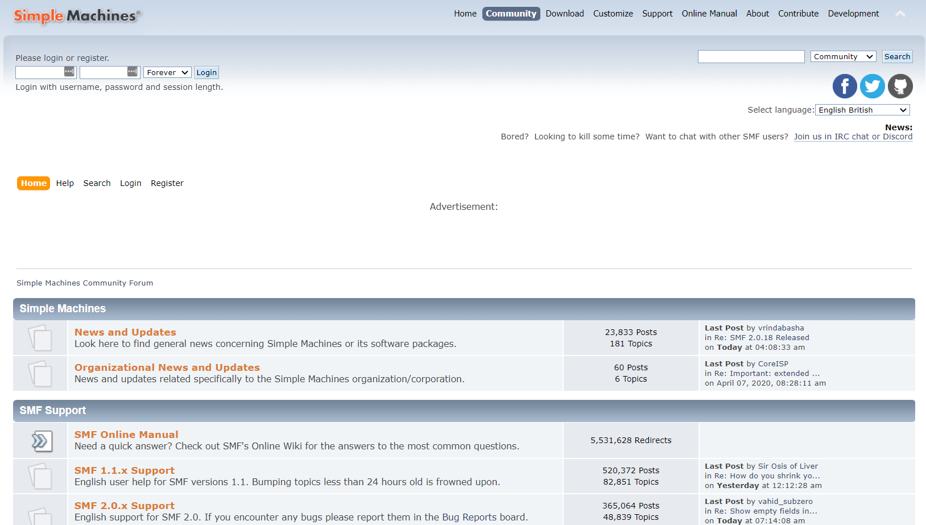926x525 pixels.
Task: Open the Facebook icon in the header
Action: [x=845, y=86]
